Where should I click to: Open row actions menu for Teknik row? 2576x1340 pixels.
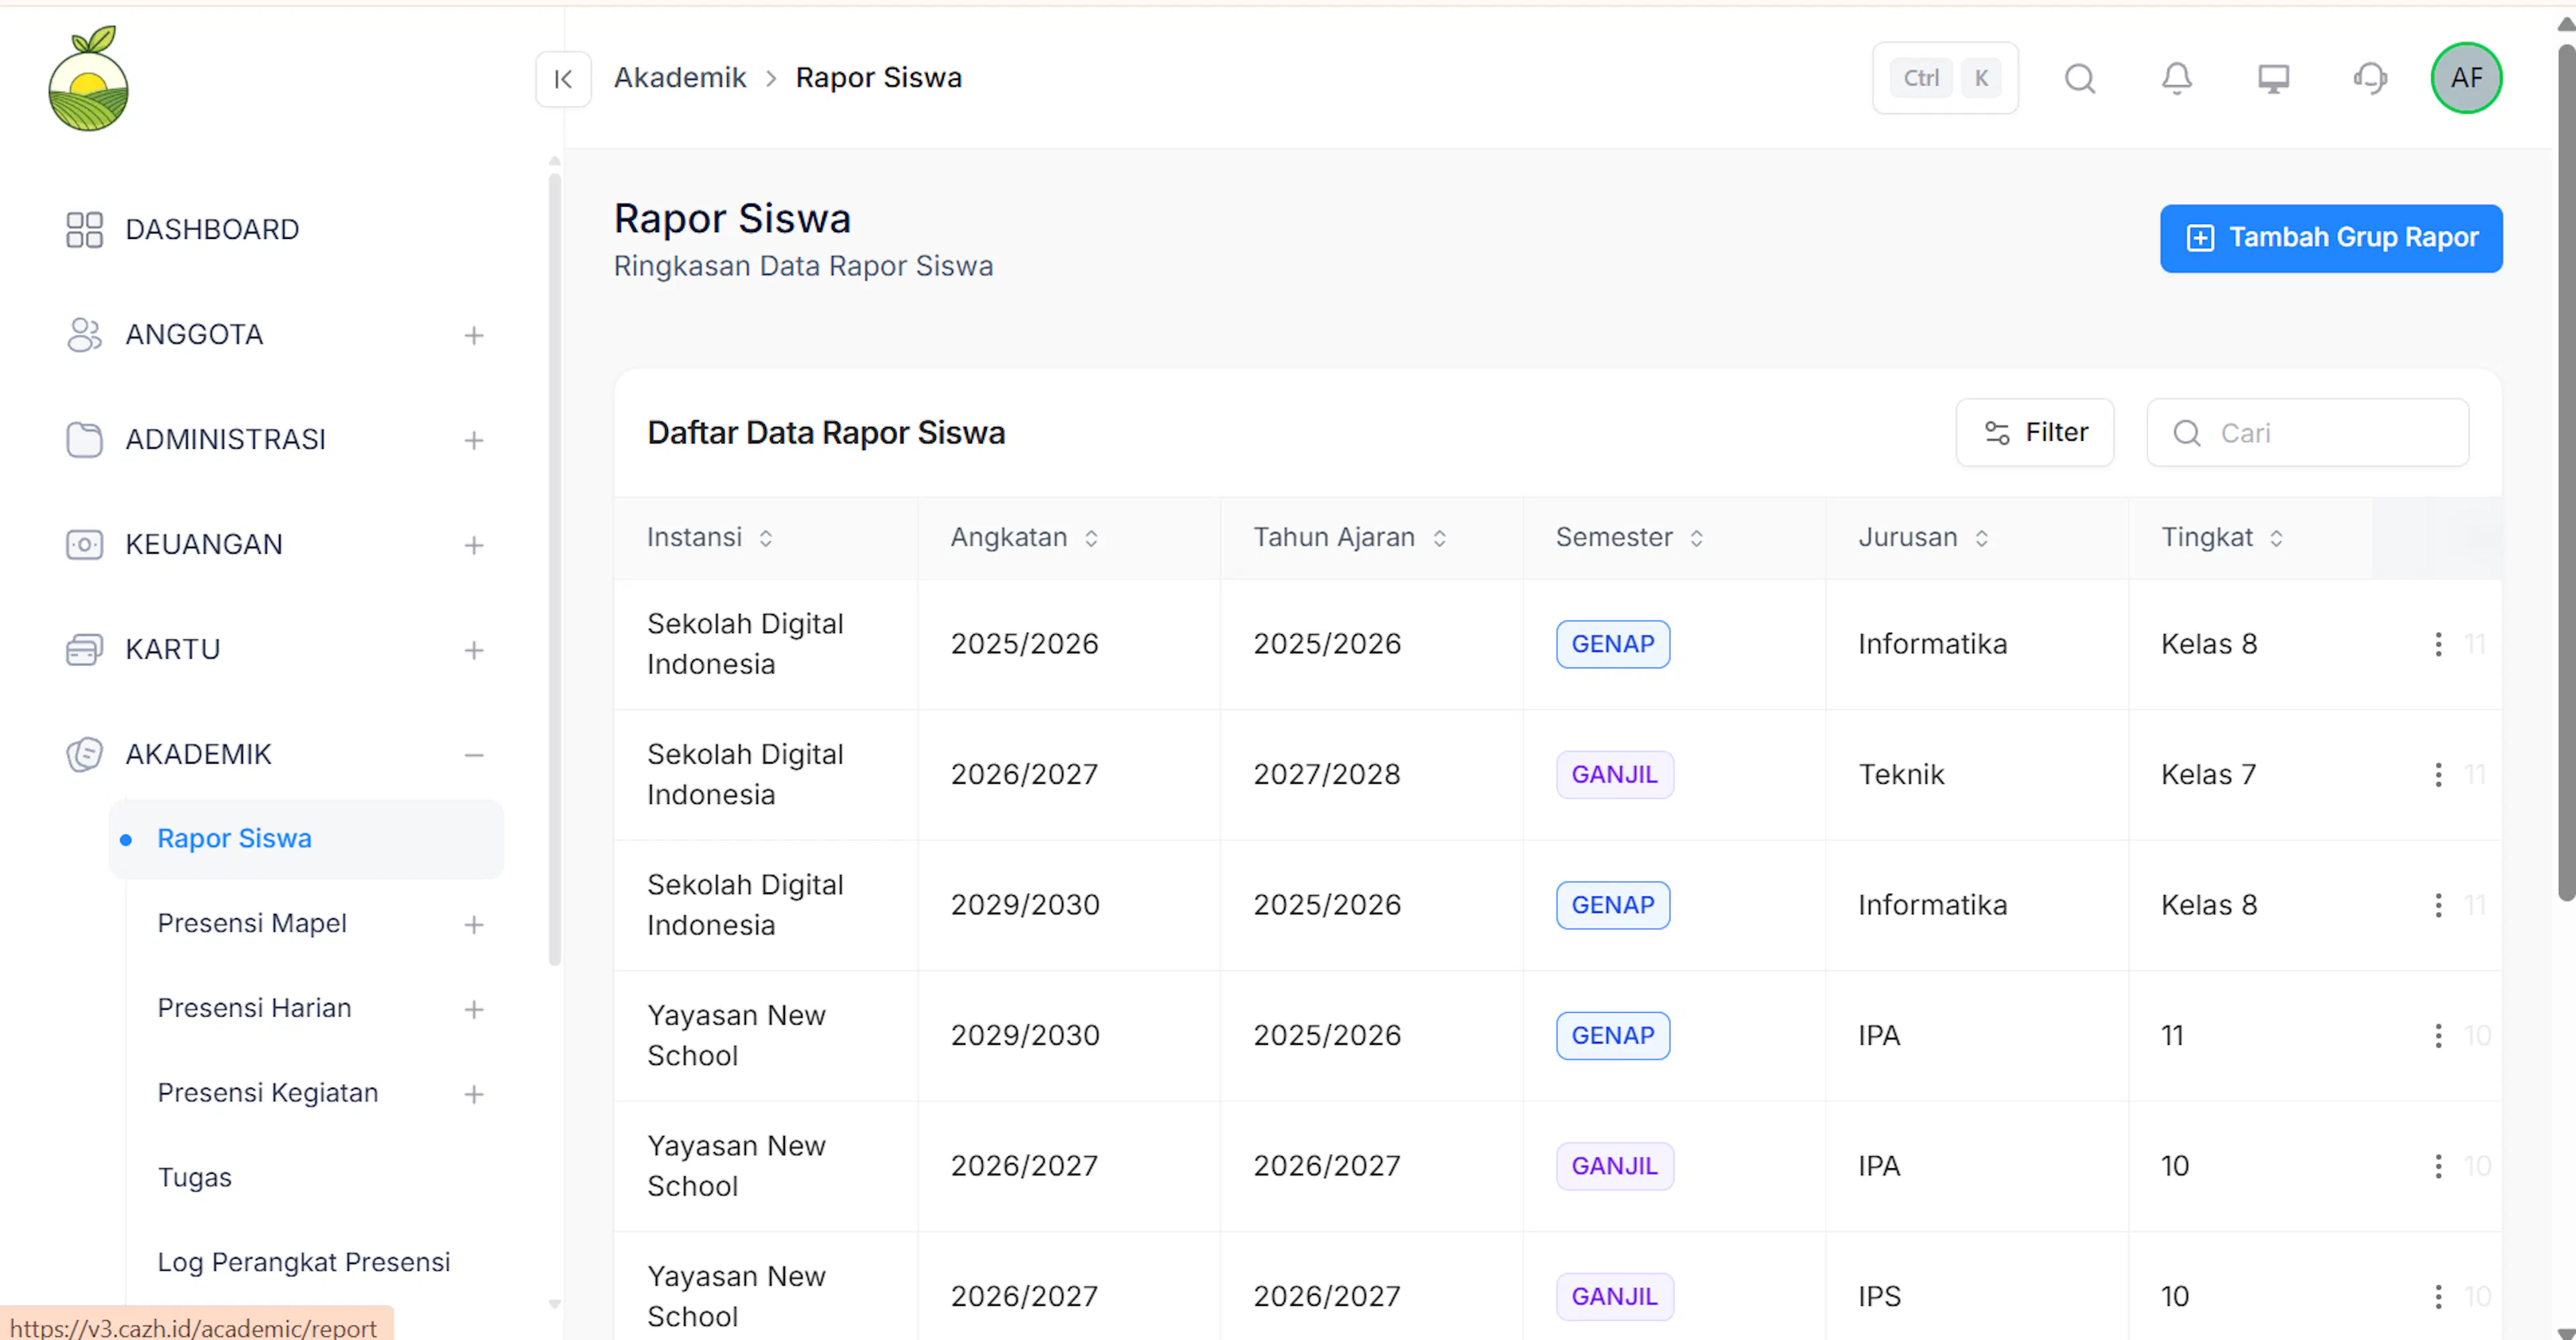(2438, 774)
